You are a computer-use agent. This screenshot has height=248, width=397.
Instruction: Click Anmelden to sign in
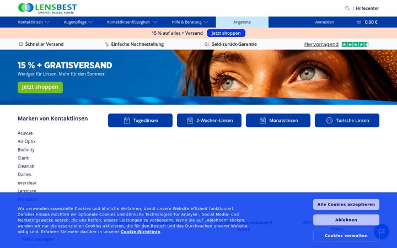[x=324, y=22]
